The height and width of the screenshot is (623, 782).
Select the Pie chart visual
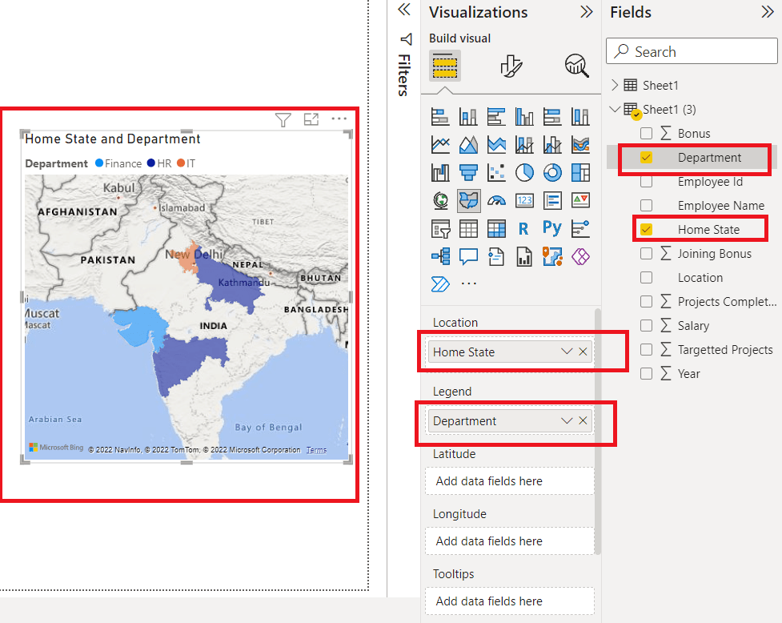point(524,172)
